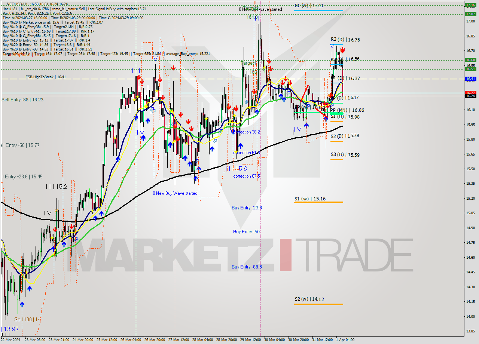Click the Buy Entry -88.6 label
479x344 pixels.
pyautogui.click(x=247, y=267)
